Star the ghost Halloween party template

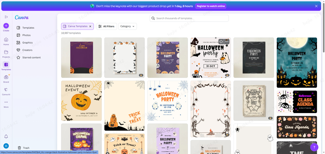pyautogui.click(x=221, y=42)
